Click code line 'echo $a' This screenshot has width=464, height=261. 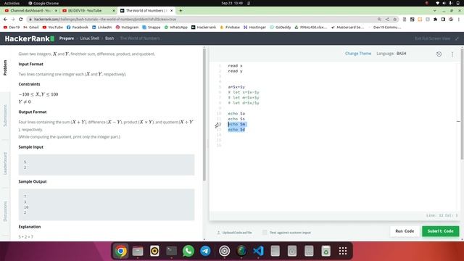[236, 113]
